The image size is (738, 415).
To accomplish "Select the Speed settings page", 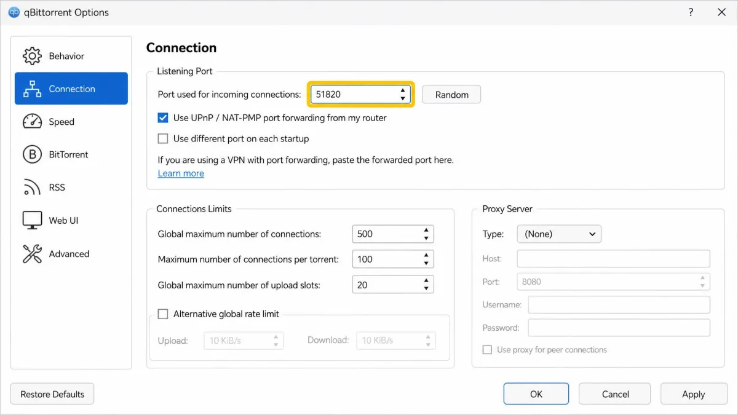I will click(x=71, y=122).
